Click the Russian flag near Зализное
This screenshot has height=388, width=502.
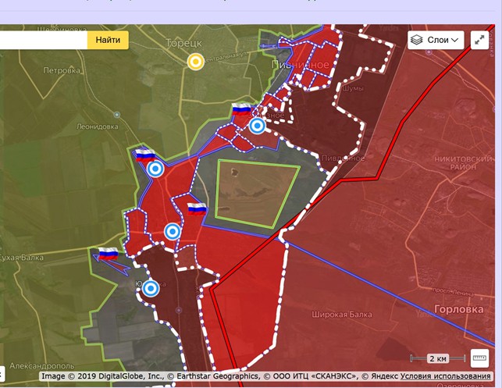(241, 109)
